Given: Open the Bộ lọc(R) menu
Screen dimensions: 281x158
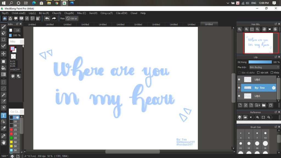Looking at the screenshot, I should coord(44,13).
